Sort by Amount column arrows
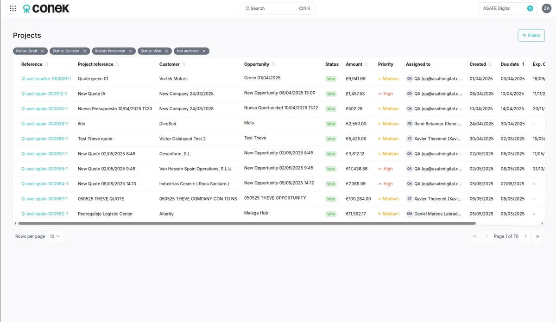Screen dimensions: 556x322 (x=366, y=64)
